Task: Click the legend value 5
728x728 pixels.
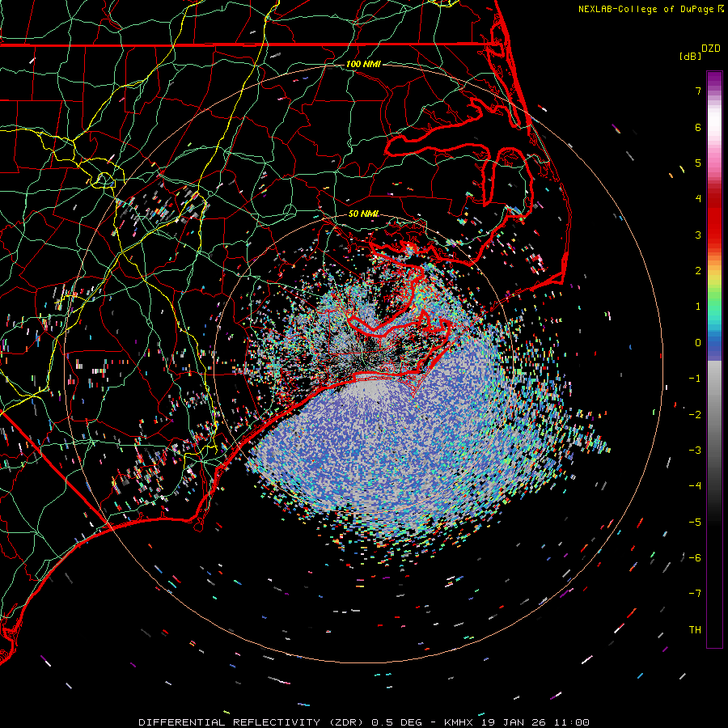Action: click(698, 163)
